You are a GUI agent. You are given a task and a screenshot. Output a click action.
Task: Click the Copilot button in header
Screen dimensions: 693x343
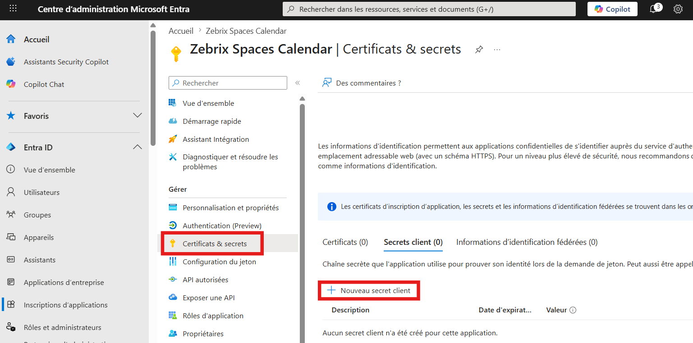[x=612, y=9]
